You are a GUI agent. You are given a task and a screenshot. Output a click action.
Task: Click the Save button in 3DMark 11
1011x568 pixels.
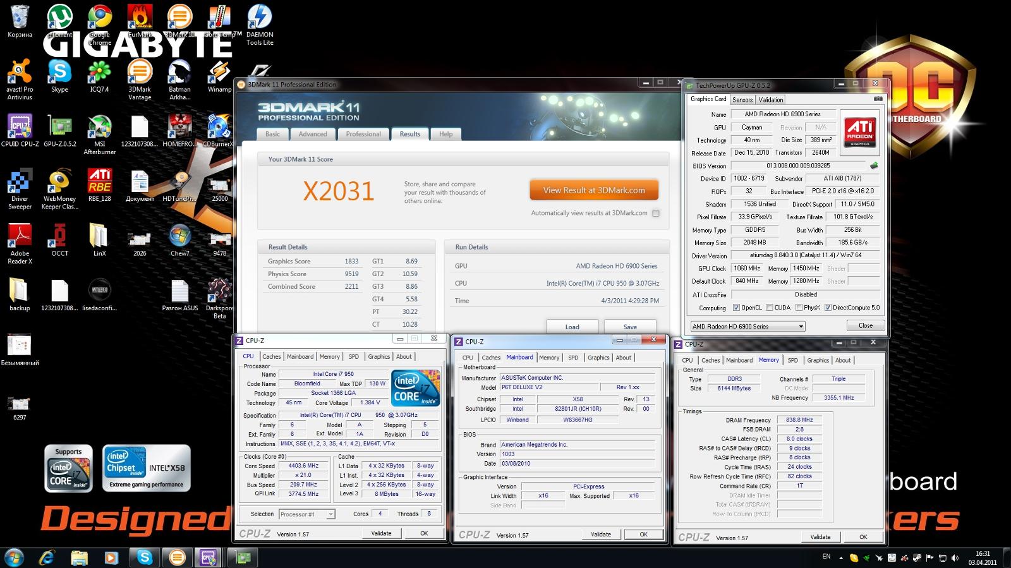pyautogui.click(x=630, y=327)
